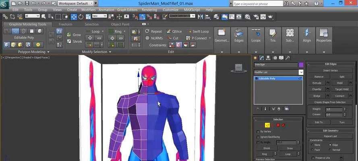
Task: Switch to the Object Paint tab
Action: click(x=120, y=24)
